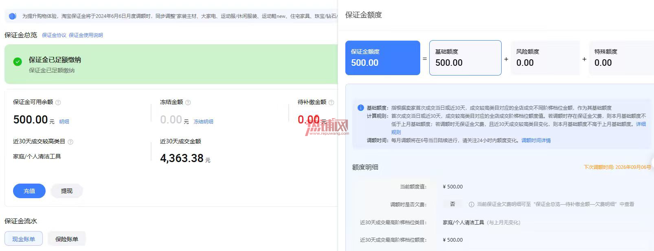Select the 基础额度 500.00 card
The width and height of the screenshot is (654, 251).
click(465, 58)
